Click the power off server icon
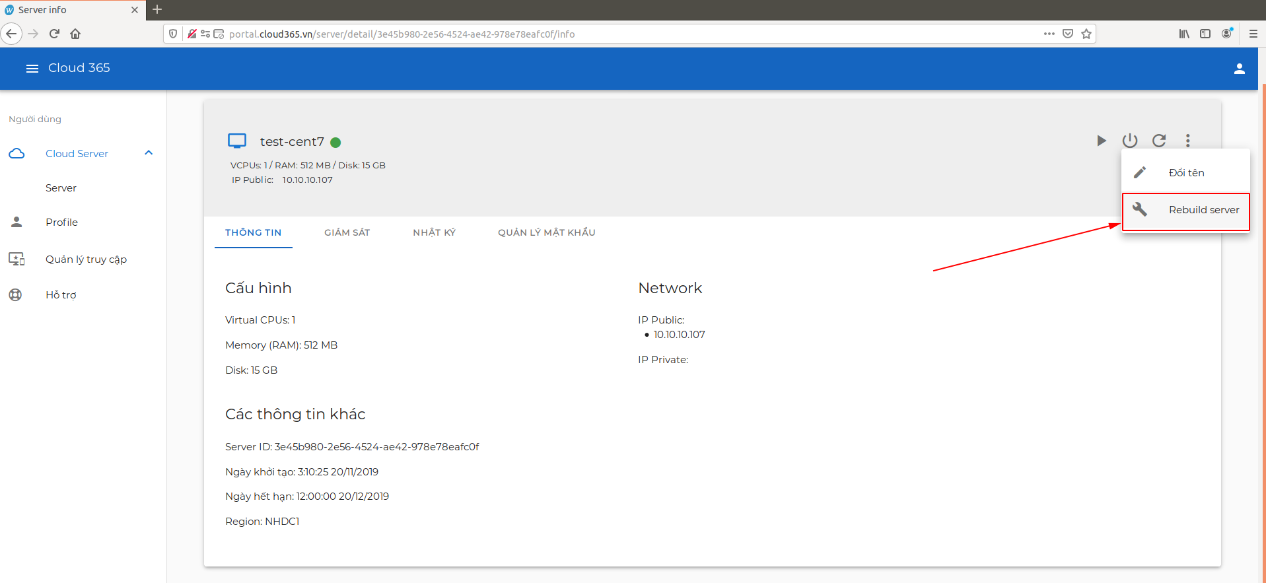The image size is (1266, 583). tap(1130, 141)
